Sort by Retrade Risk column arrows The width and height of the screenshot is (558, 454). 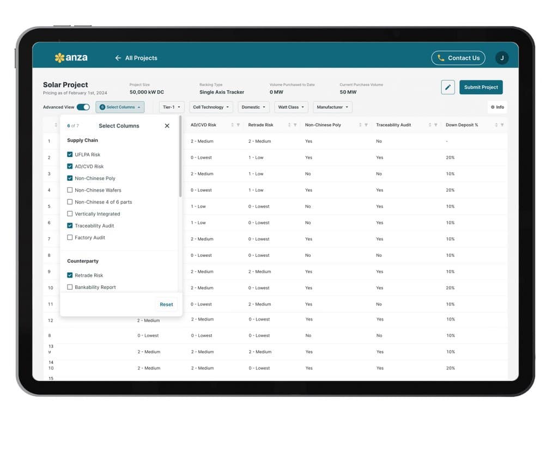coord(289,125)
